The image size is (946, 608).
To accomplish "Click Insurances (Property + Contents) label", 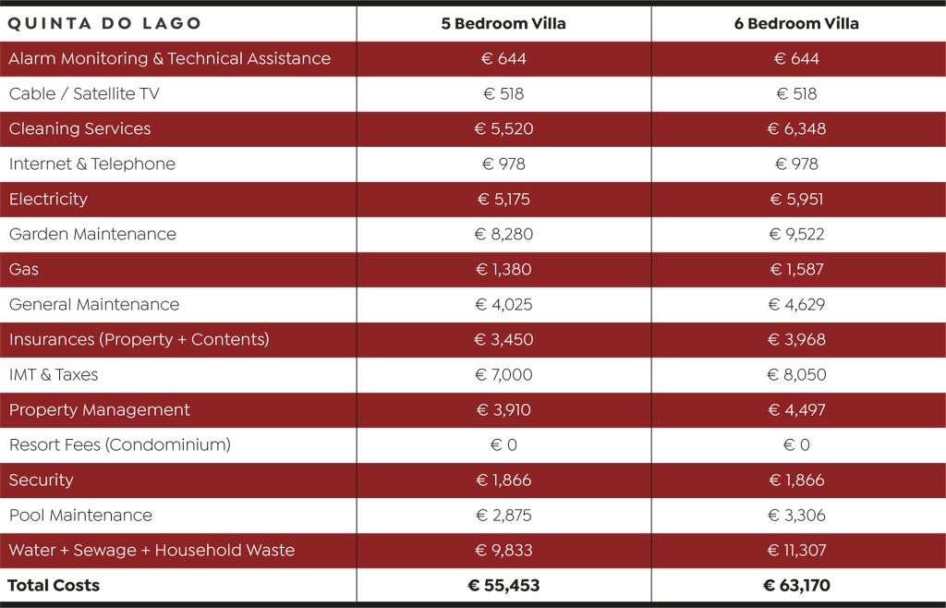I will tap(139, 339).
